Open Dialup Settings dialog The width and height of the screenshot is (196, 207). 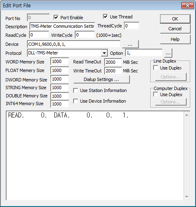[x=101, y=79]
